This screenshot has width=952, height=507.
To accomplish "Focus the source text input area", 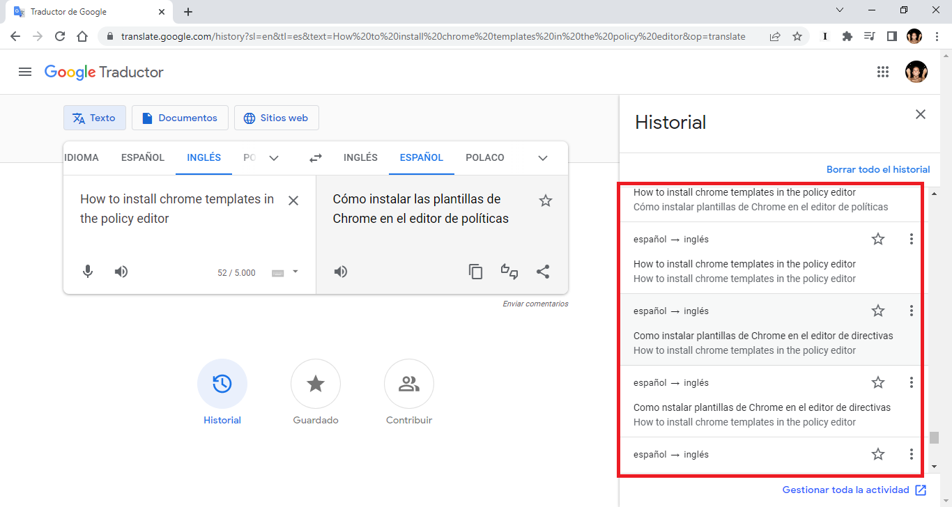I will 177,209.
